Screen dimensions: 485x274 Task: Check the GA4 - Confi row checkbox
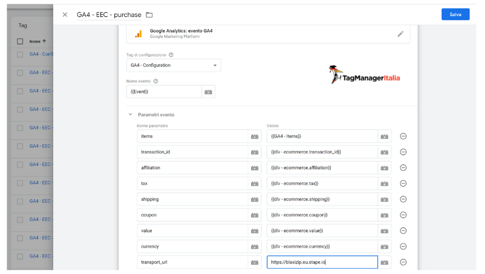pyautogui.click(x=20, y=54)
